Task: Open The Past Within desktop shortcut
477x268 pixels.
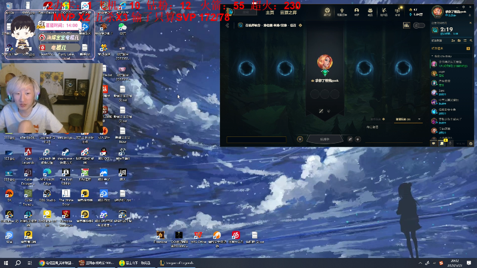Action: point(66,176)
